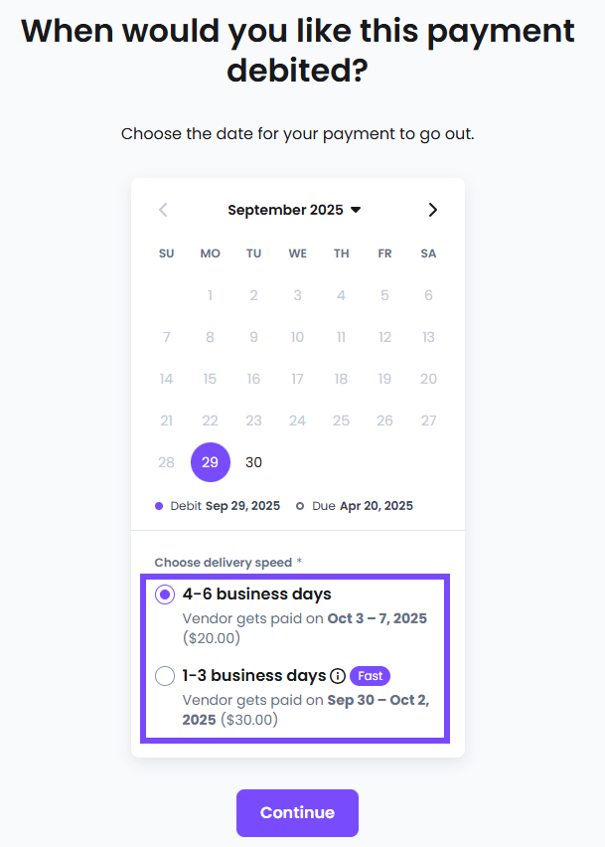This screenshot has width=605, height=847.
Task: Select the 1-3 business days radio option
Action: click(166, 676)
